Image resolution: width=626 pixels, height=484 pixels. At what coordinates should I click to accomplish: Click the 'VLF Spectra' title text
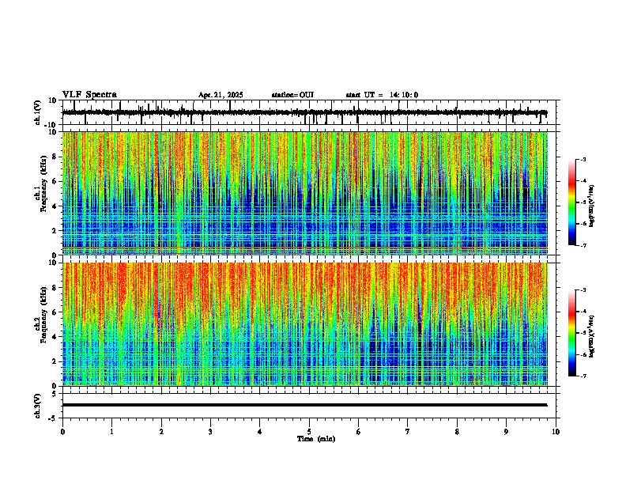tap(89, 95)
